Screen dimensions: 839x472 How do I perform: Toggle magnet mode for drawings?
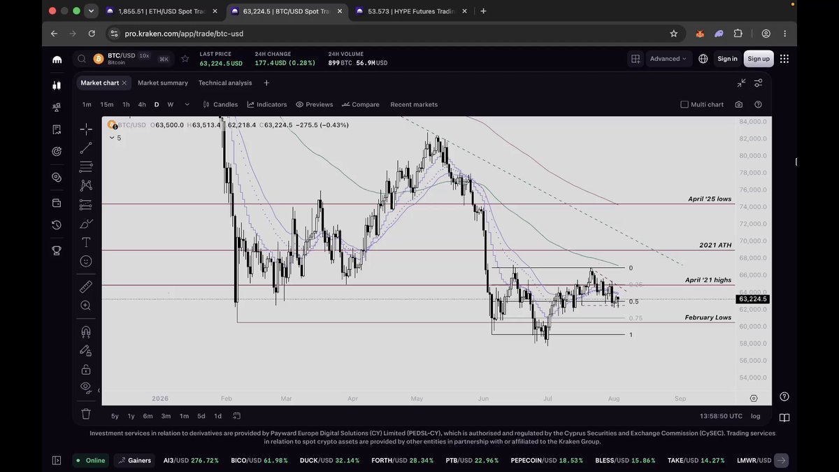pyautogui.click(x=85, y=331)
